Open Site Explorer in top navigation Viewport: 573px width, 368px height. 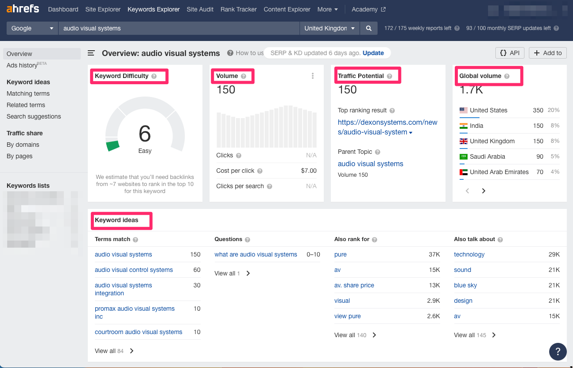pos(103,9)
